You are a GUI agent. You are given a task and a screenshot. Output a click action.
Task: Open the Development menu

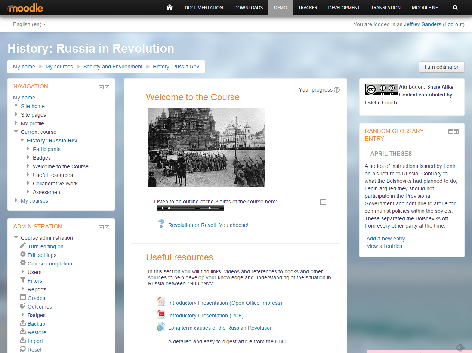pyautogui.click(x=344, y=7)
